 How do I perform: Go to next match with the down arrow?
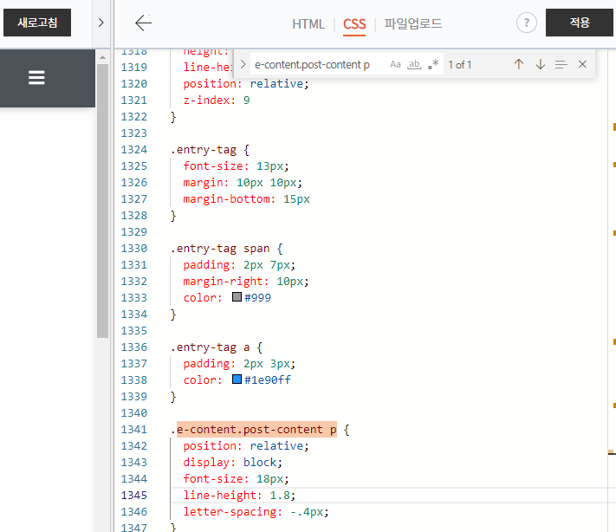[540, 64]
